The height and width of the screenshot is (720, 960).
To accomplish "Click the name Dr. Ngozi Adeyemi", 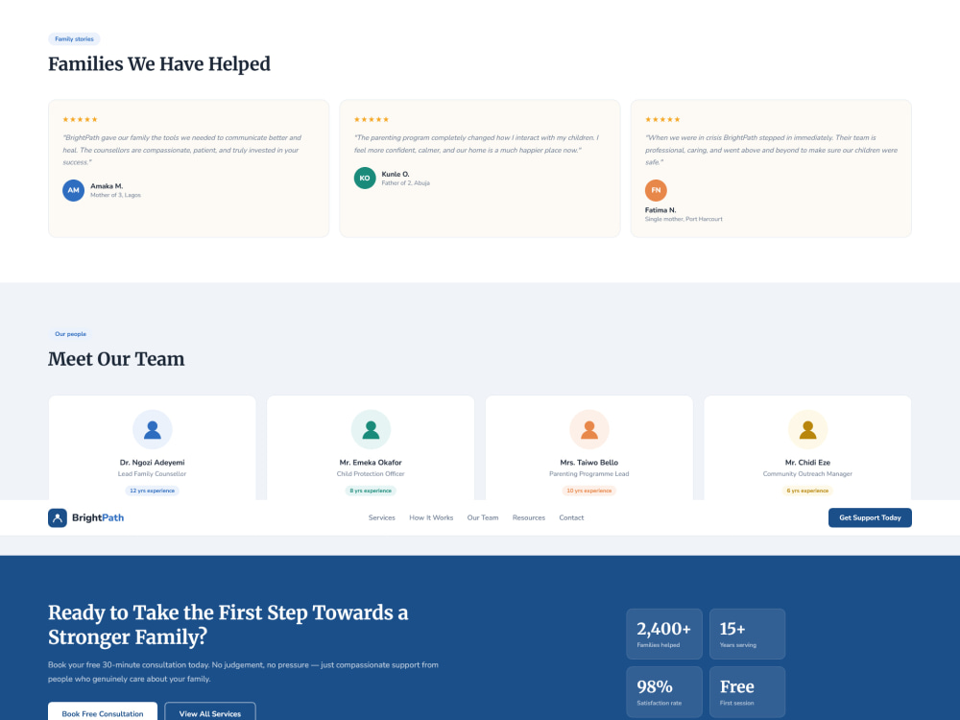I will [153, 463].
